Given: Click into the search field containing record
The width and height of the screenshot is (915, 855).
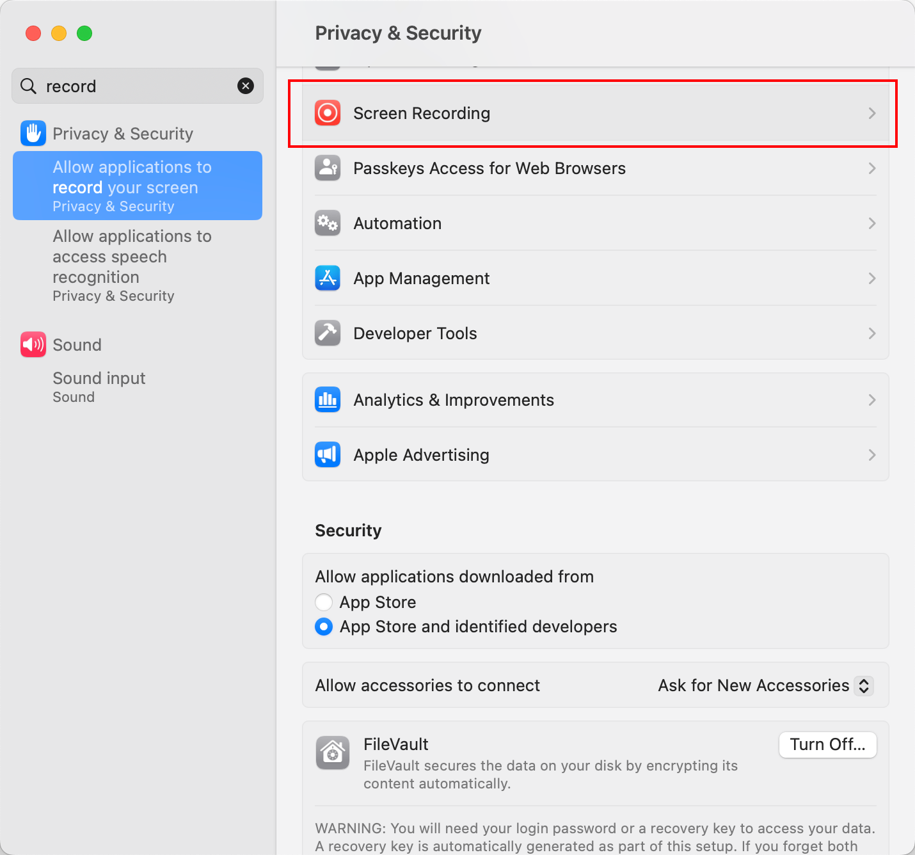Looking at the screenshot, I should (x=134, y=86).
